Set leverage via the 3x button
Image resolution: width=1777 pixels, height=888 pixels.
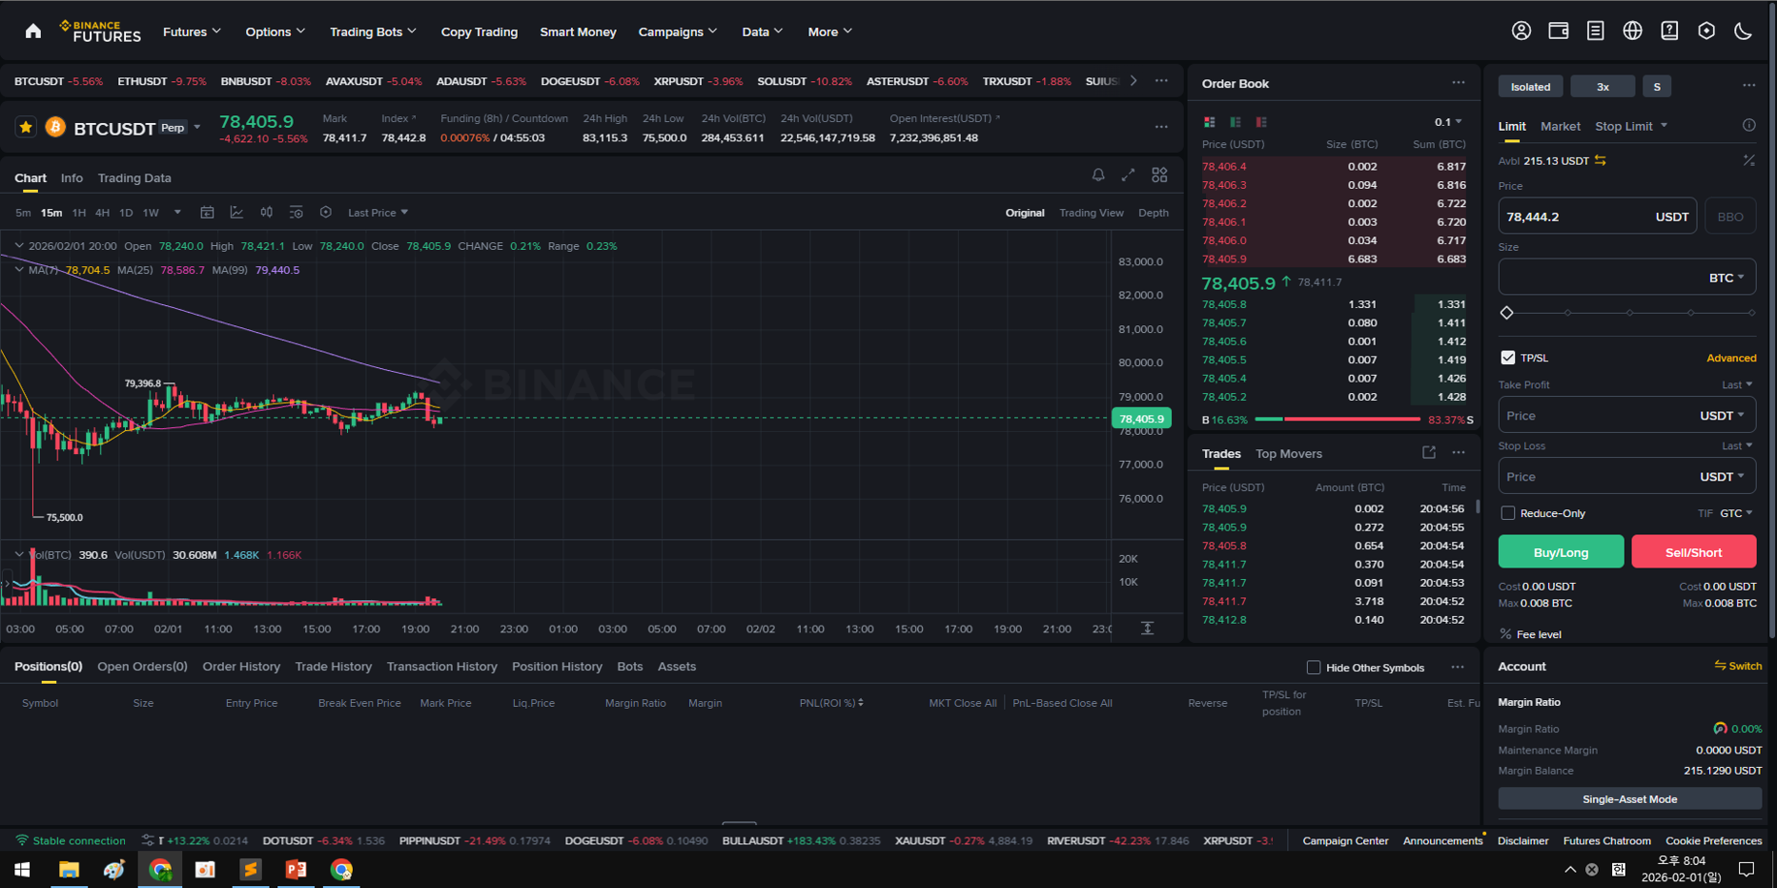[1603, 87]
